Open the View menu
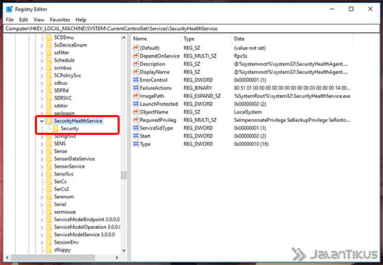This screenshot has width=383, height=265. (39, 20)
